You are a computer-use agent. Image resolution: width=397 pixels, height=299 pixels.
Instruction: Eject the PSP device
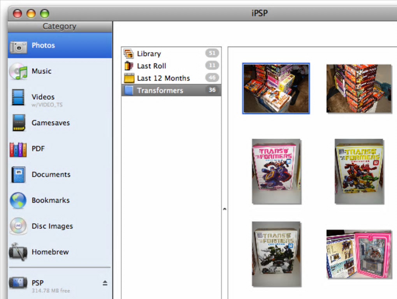pyautogui.click(x=105, y=283)
